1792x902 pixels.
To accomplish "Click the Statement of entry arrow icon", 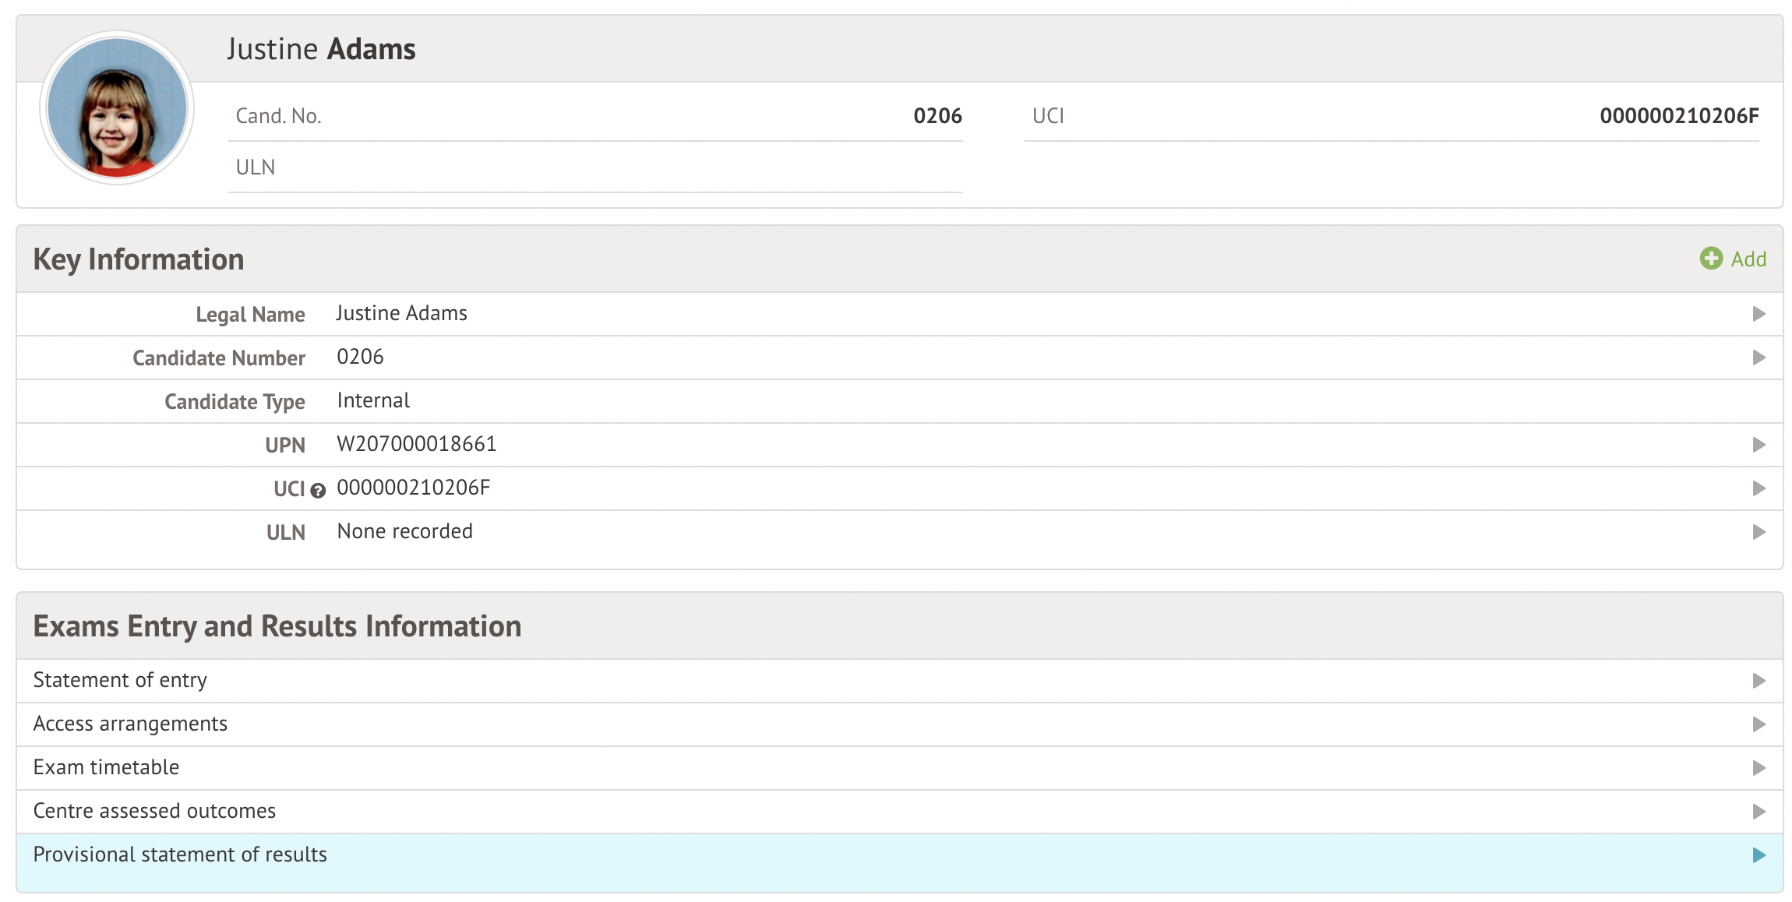I will coord(1758,681).
